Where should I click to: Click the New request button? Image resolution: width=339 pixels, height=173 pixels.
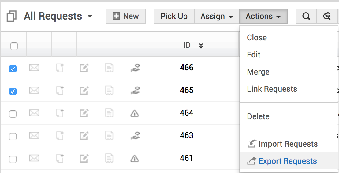point(126,16)
